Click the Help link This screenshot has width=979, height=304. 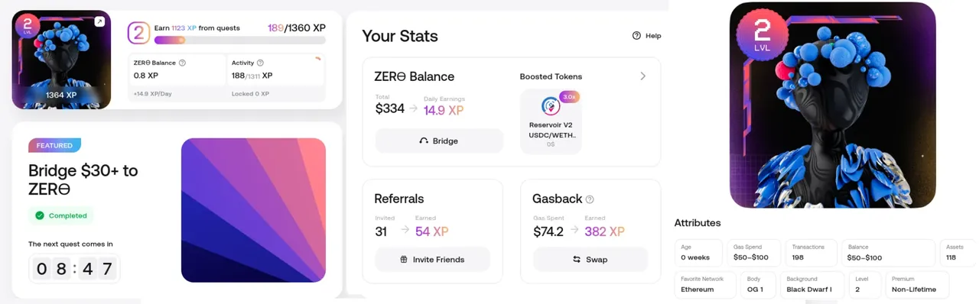coord(646,35)
